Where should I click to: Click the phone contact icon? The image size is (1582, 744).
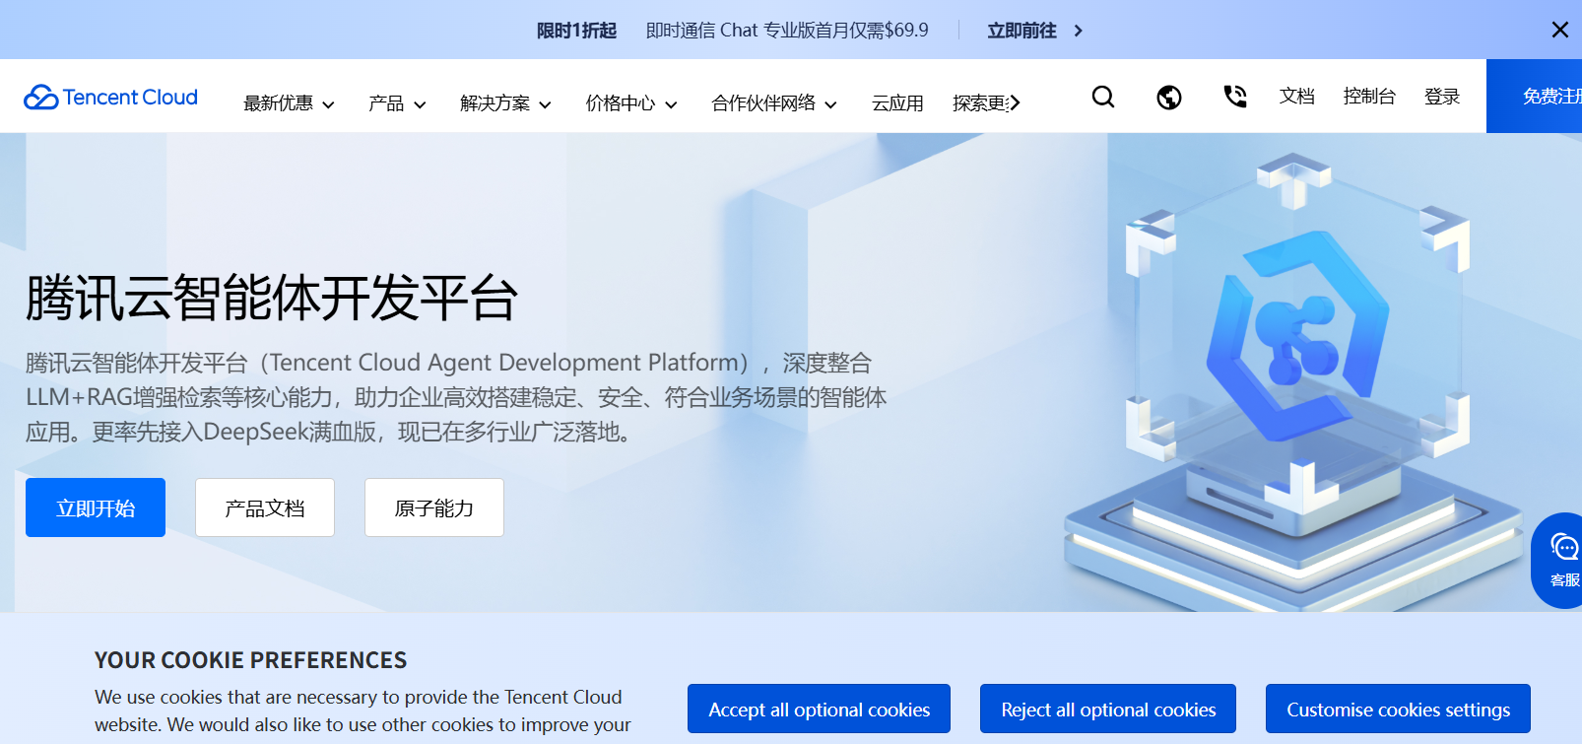1235,97
